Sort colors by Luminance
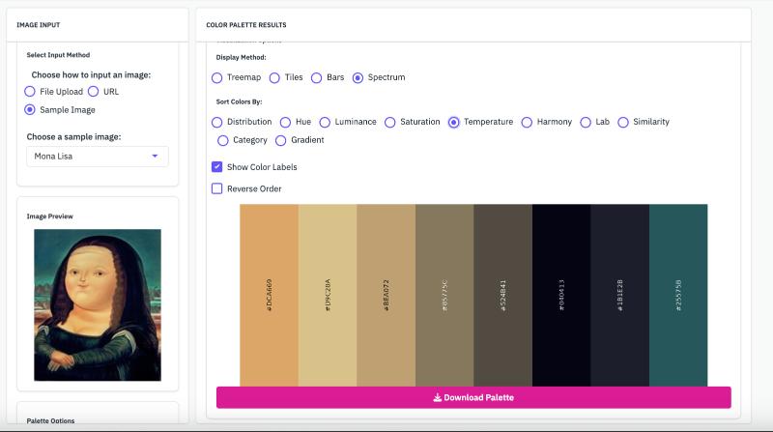773x432 pixels. coord(325,123)
